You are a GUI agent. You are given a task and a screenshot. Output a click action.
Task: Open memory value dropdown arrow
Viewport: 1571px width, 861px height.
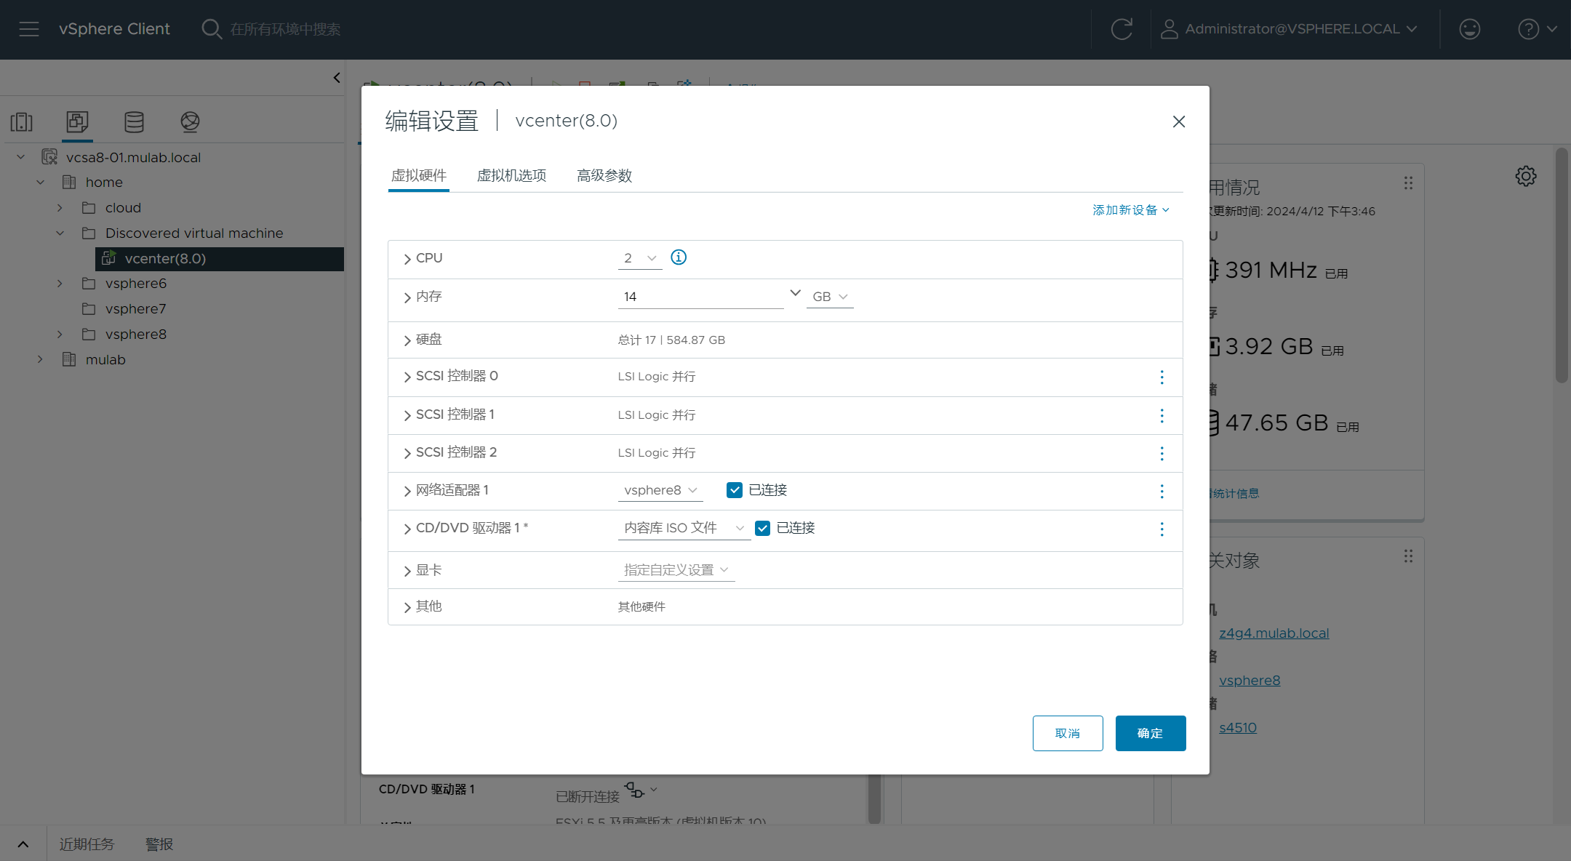click(795, 292)
